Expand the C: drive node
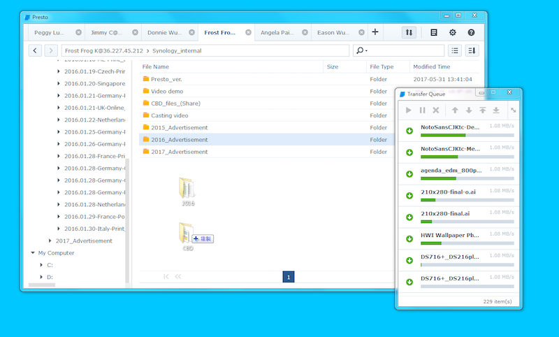This screenshot has width=559, height=337. [41, 265]
